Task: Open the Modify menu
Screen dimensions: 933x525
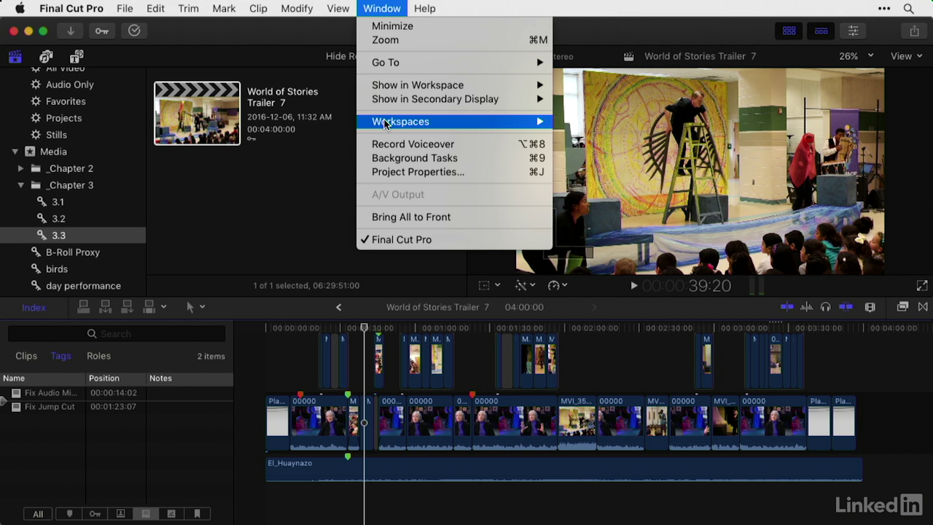Action: (x=296, y=9)
